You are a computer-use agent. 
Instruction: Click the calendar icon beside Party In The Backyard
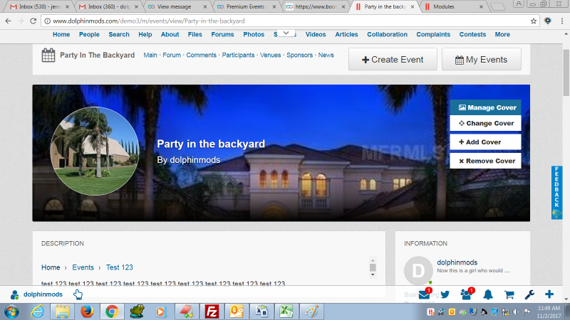pyautogui.click(x=48, y=55)
